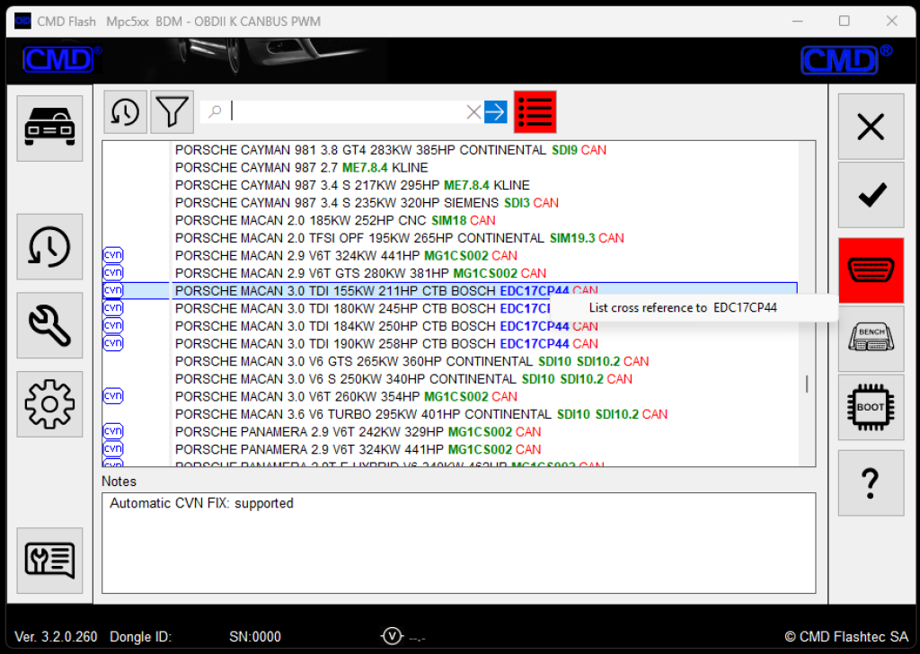
Task: Open the wrench tools icon
Action: tap(49, 324)
